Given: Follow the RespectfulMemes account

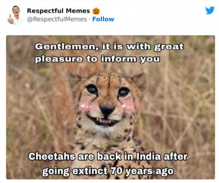Looking at the screenshot, I should (103, 19).
